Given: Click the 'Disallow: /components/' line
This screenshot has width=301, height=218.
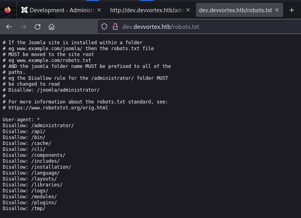Looking at the screenshot, I should 34,155.
